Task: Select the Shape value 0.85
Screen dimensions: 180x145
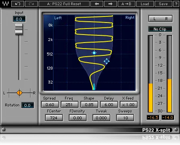Action: [x=89, y=104]
